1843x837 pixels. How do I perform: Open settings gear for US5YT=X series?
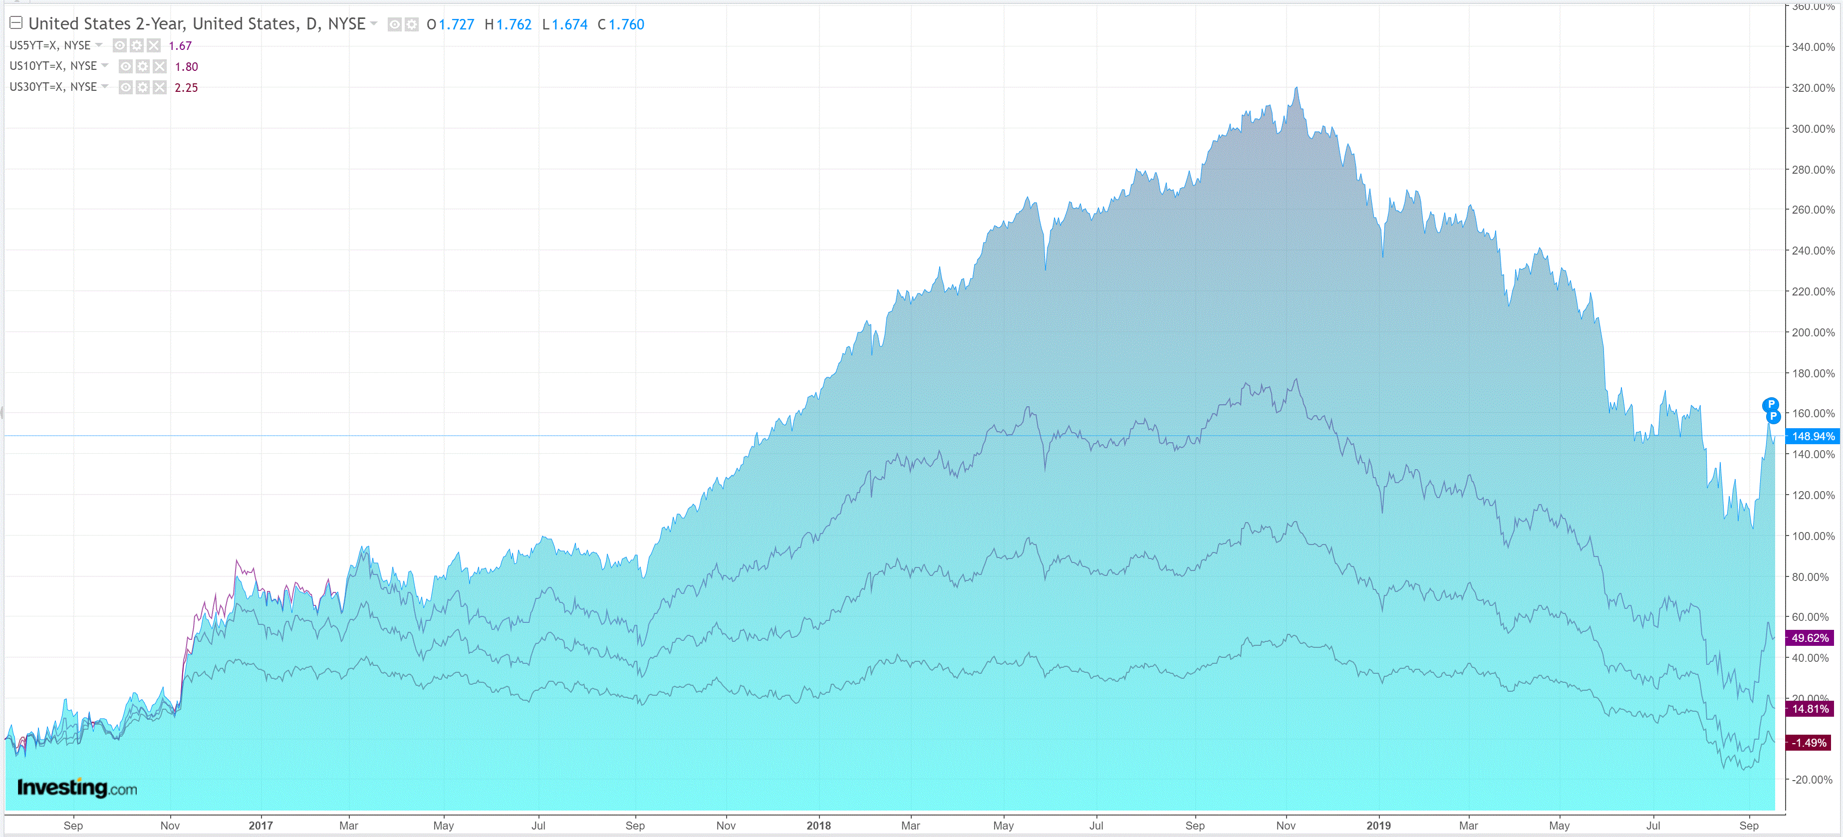pyautogui.click(x=137, y=46)
